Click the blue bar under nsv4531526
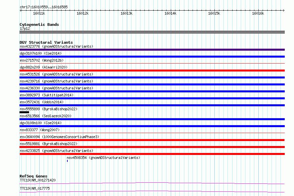 click(x=152, y=77)
